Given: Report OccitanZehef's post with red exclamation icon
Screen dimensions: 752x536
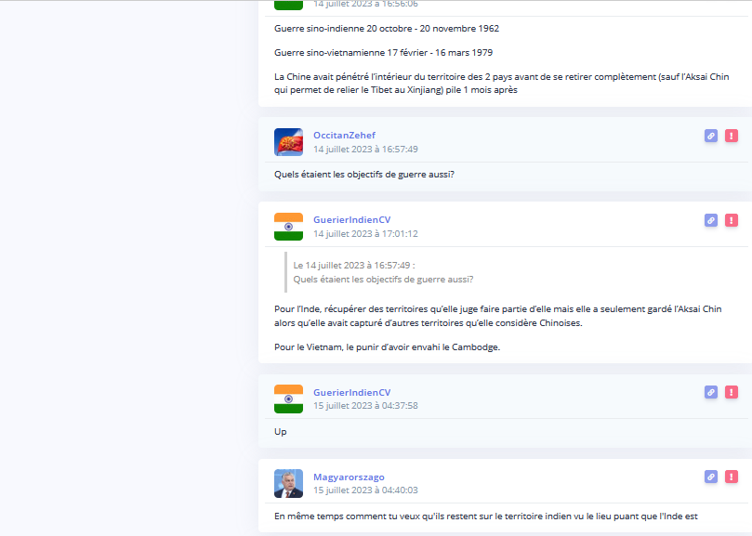Looking at the screenshot, I should 731,136.
